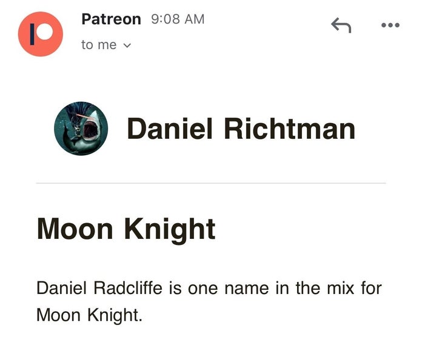This screenshot has height=345, width=422.
Task: Click "Daniel Radcliffe" in the message body
Action: [x=99, y=287]
